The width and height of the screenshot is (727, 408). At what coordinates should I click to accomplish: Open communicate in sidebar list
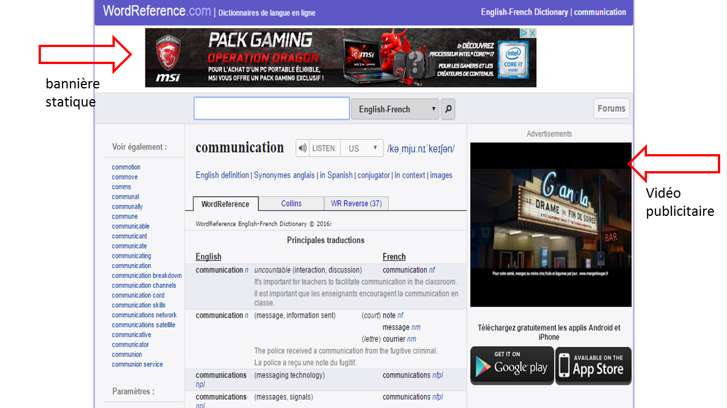(x=129, y=246)
